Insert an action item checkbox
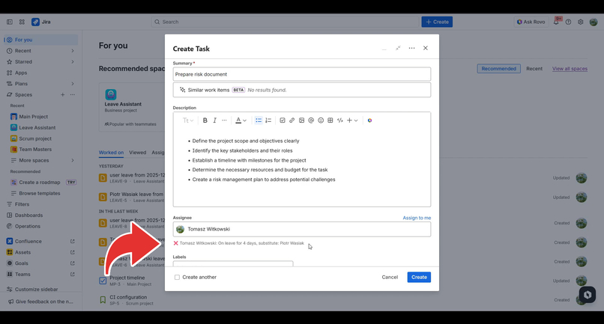The width and height of the screenshot is (604, 324). (283, 120)
